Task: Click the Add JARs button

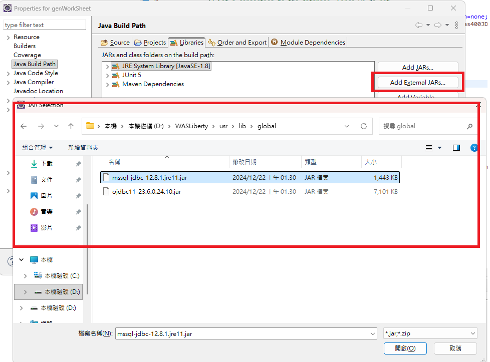Action: (417, 67)
